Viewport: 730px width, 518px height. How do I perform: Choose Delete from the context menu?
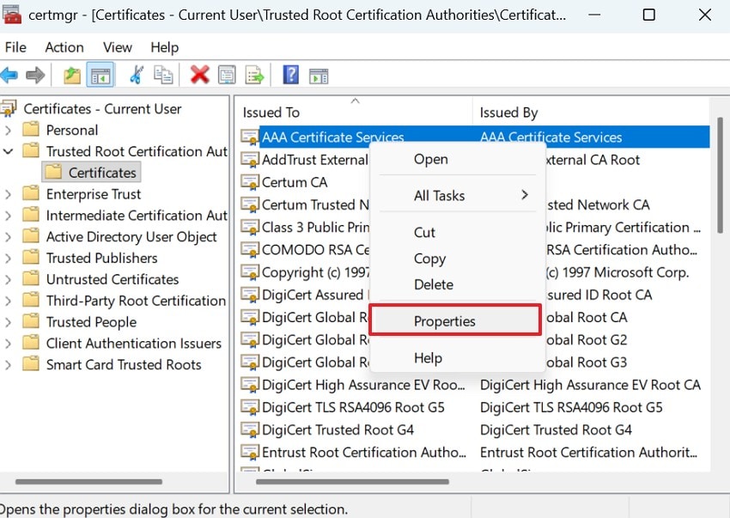point(433,284)
